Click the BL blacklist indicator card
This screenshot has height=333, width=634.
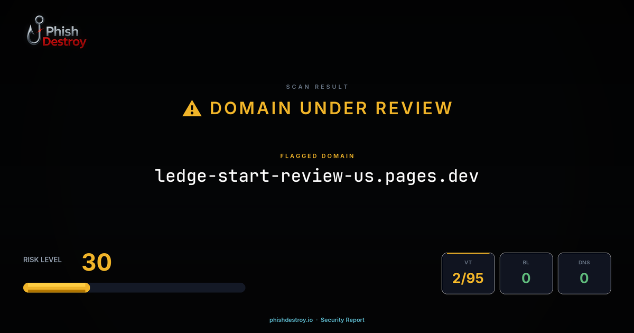point(526,273)
